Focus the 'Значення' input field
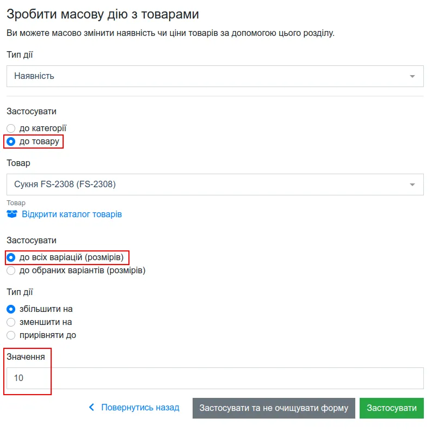Screen dimensions: 432x430 coord(215,378)
